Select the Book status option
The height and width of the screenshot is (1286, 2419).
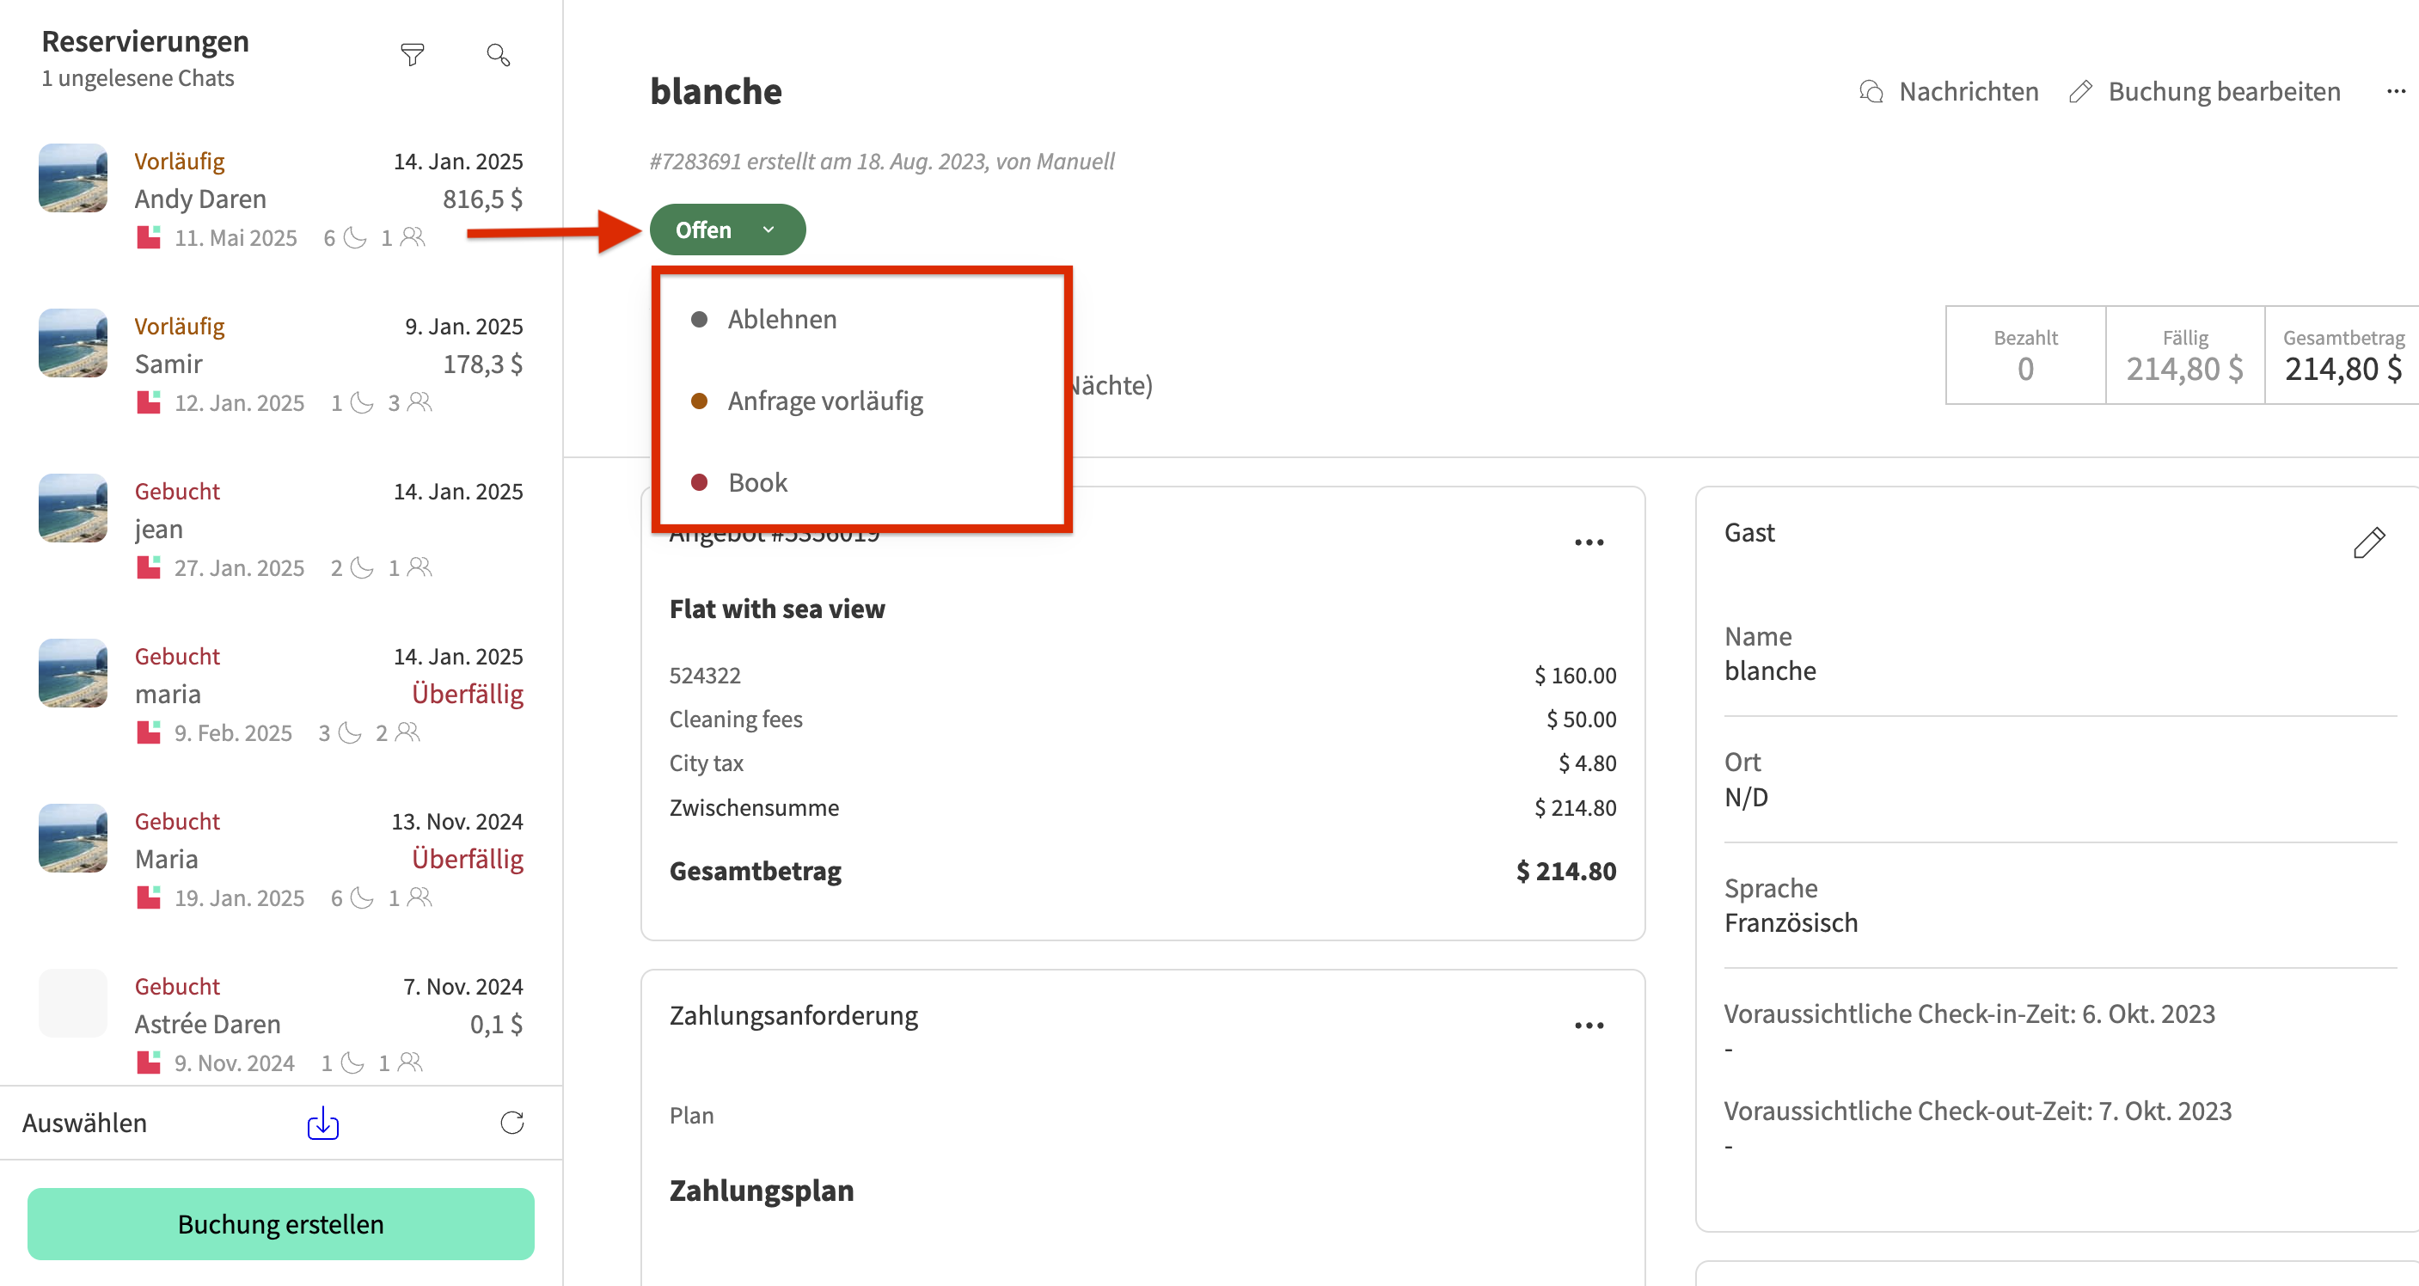point(756,483)
